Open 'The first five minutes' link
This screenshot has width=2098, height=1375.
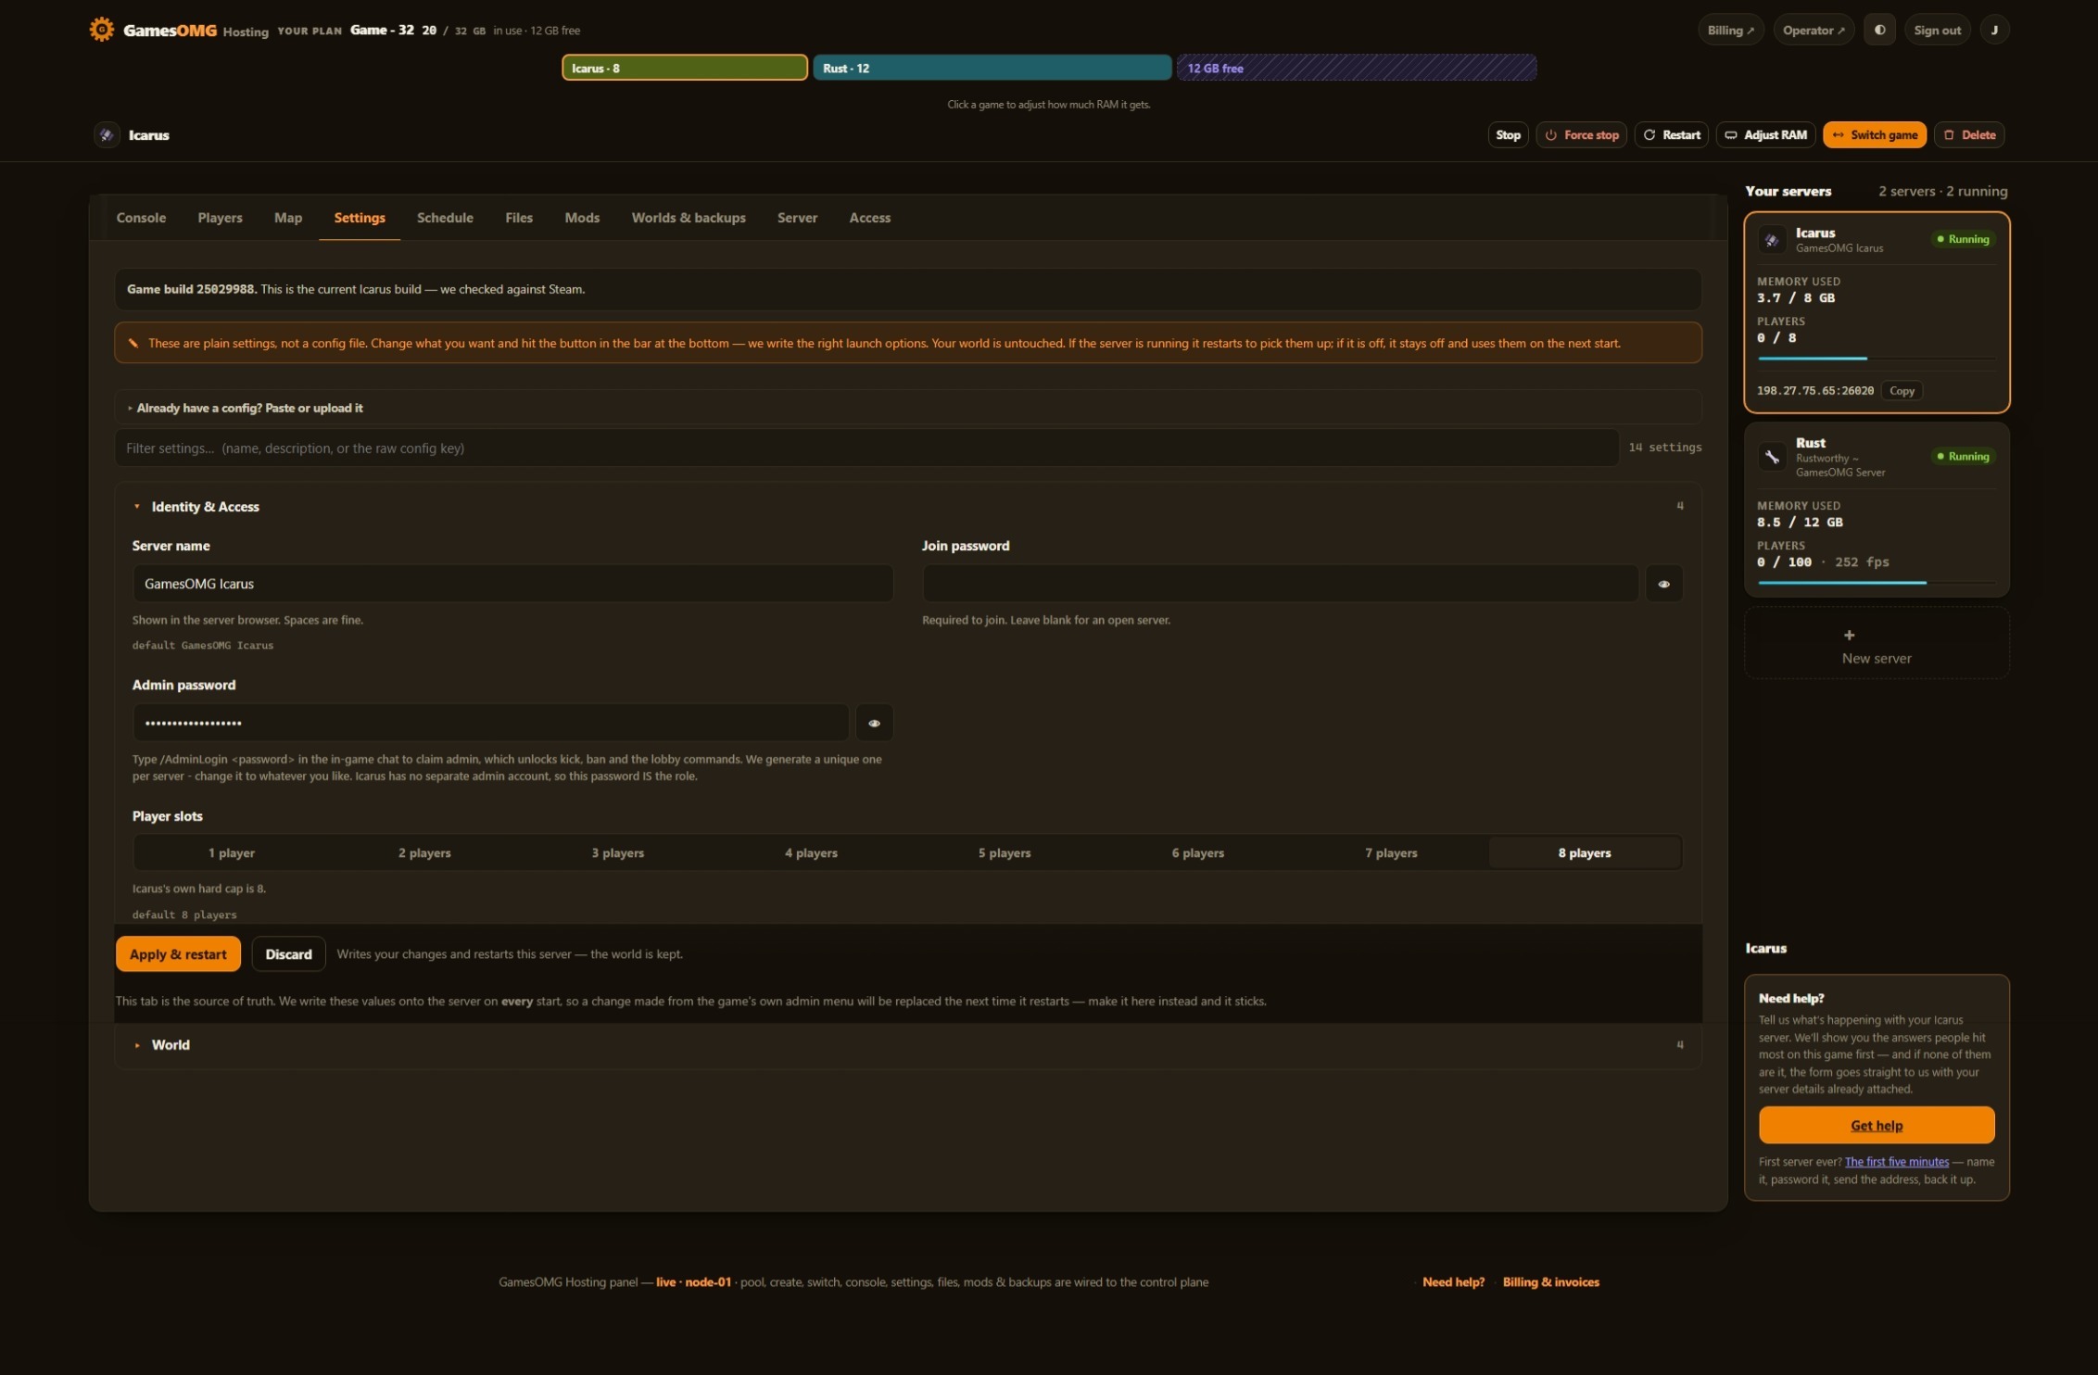pyautogui.click(x=1896, y=1162)
